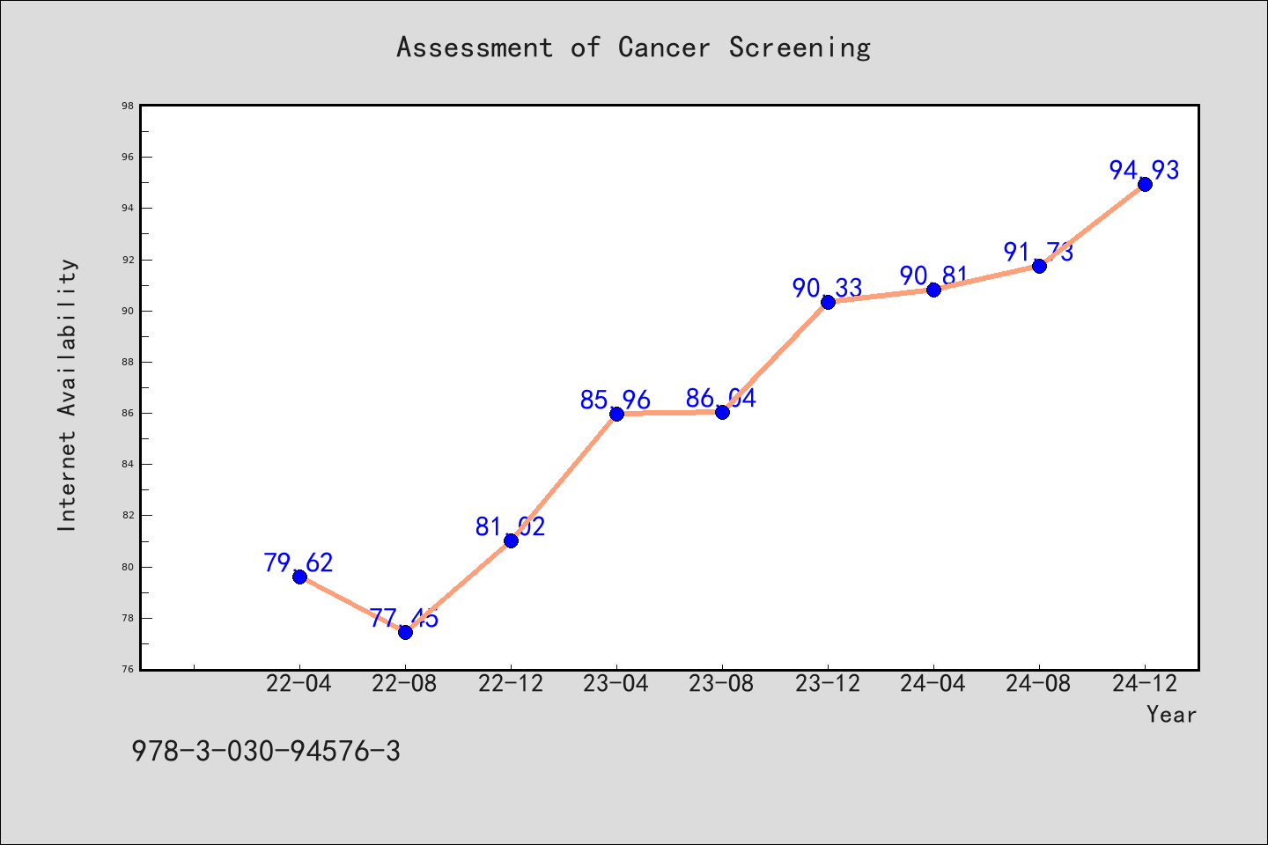
Task: Click the chart title Assessment of Cancer Screening
Action: coord(633,47)
